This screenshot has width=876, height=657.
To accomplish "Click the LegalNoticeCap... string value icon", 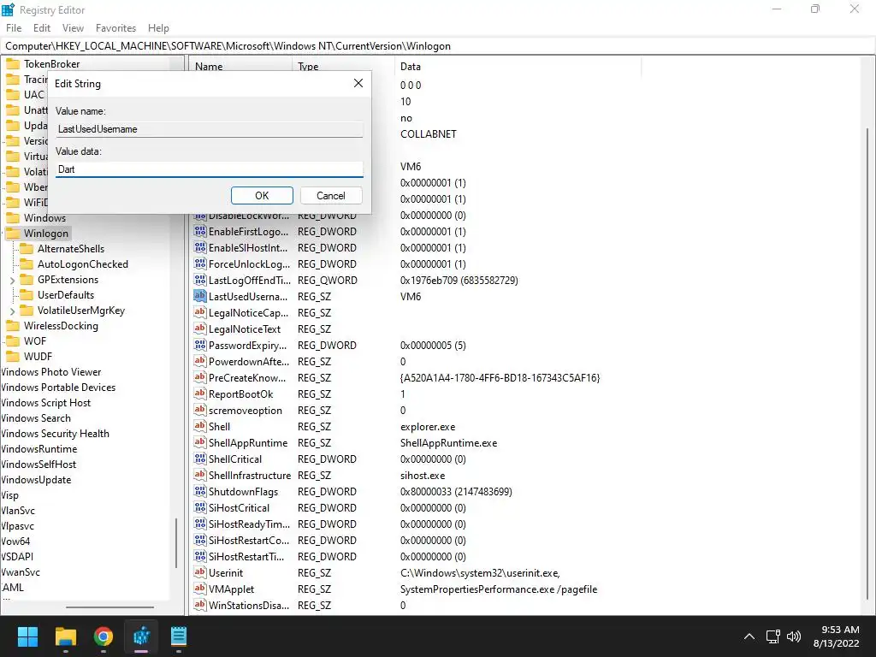I will point(200,312).
